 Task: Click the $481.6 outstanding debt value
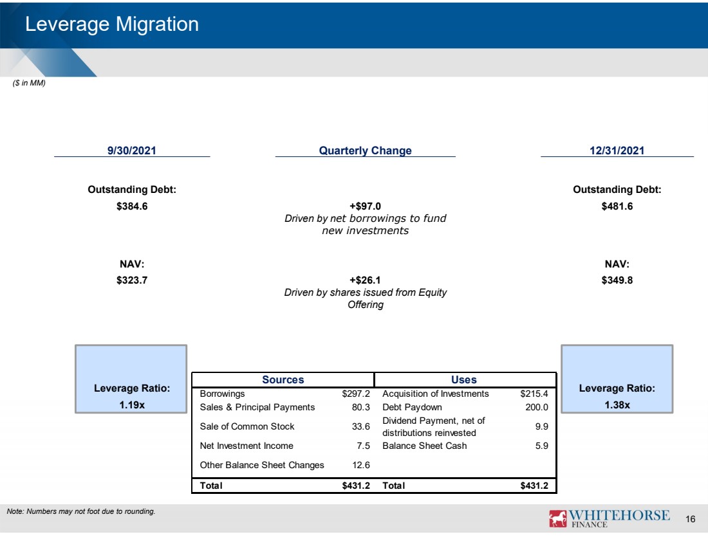(x=617, y=206)
